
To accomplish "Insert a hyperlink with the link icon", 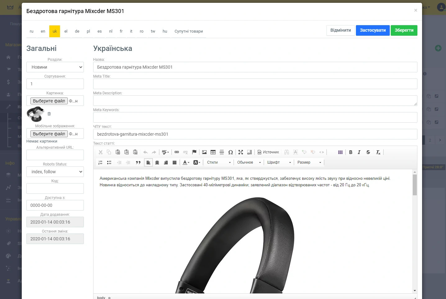I will click(x=177, y=152).
